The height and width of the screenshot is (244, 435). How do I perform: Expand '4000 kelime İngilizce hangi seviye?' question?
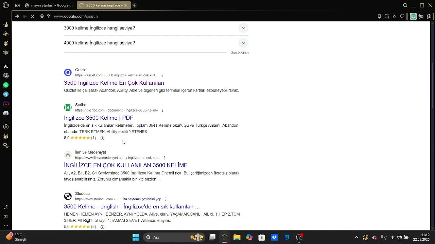coord(156,43)
